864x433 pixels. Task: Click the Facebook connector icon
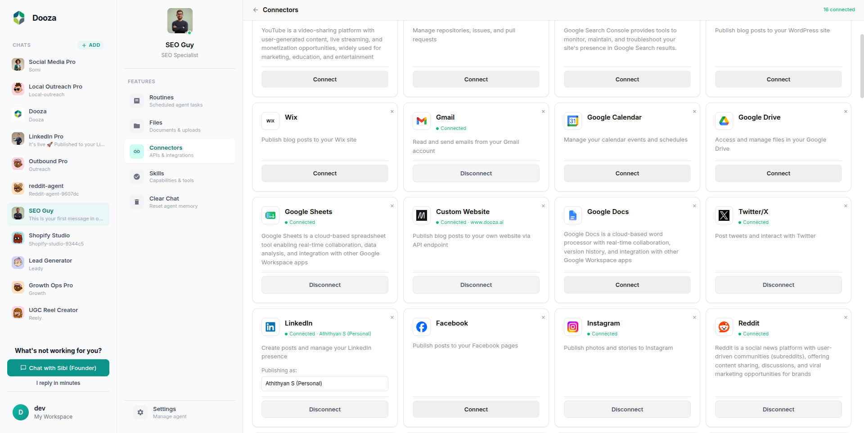422,327
